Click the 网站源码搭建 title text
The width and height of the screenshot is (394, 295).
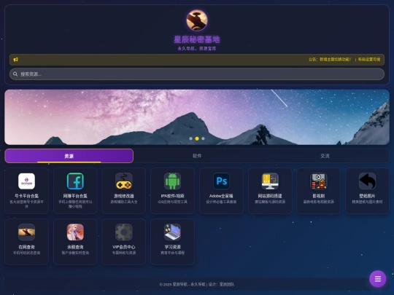point(270,196)
